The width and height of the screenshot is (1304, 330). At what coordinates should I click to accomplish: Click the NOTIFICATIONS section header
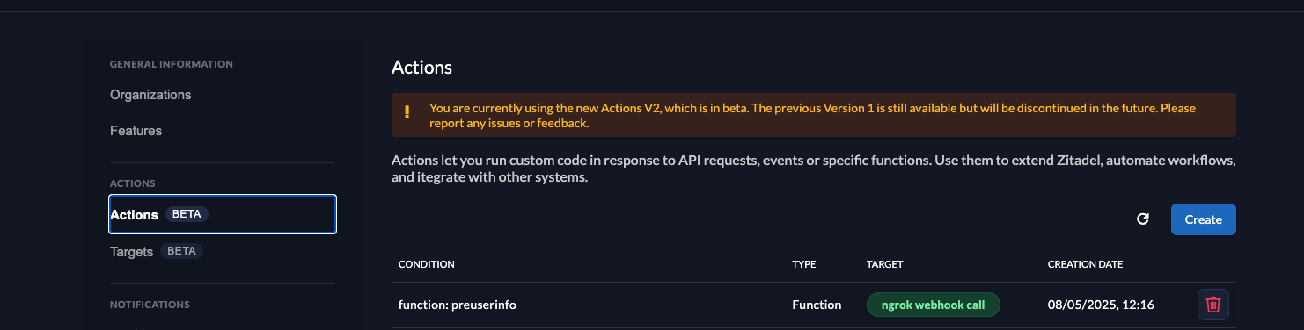coord(150,305)
